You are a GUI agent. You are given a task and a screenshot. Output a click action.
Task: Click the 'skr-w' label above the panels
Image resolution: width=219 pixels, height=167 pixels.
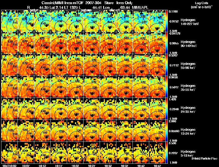(x=114, y=10)
